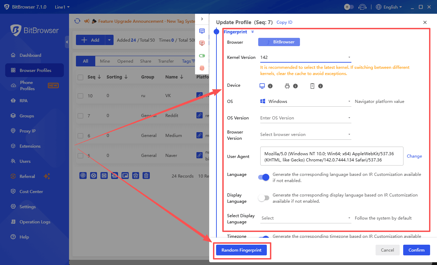
Task: Tick the checkbox for the VK row
Action: tap(80, 96)
